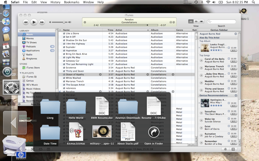Uncheck the Shadow On the Sun song

pos(64,40)
